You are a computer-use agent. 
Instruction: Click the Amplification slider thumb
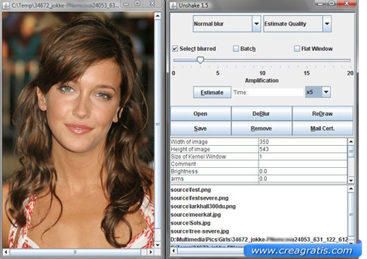point(200,60)
